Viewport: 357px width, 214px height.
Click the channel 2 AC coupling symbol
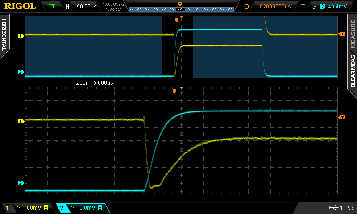click(72, 207)
